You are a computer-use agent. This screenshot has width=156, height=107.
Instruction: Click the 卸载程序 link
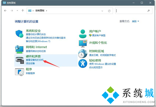click(30, 73)
